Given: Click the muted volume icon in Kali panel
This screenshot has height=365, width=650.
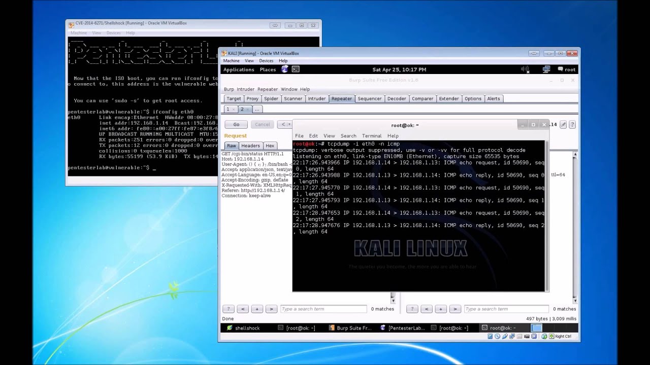Looking at the screenshot, I should [525, 69].
